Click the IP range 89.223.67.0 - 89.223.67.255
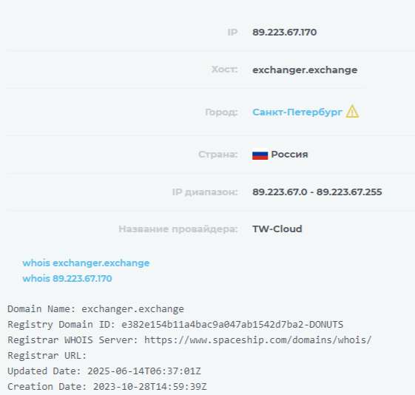 317,192
